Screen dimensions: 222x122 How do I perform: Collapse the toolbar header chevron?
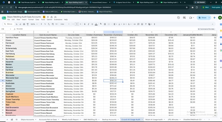(x=213, y=24)
